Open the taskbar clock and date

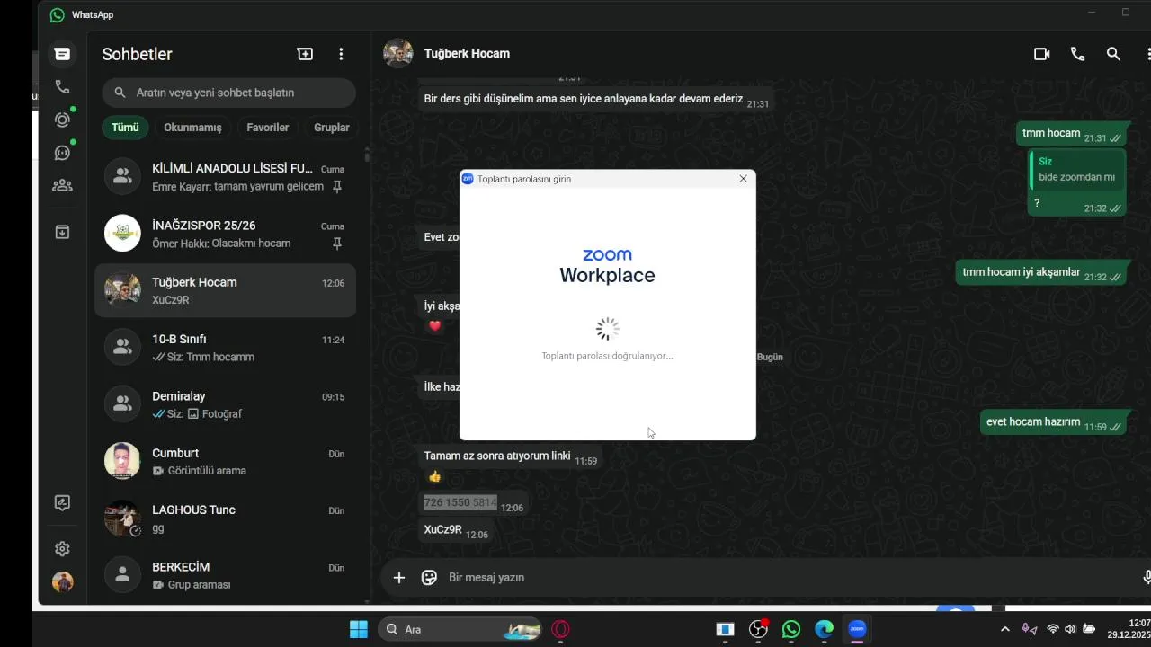pos(1129,629)
